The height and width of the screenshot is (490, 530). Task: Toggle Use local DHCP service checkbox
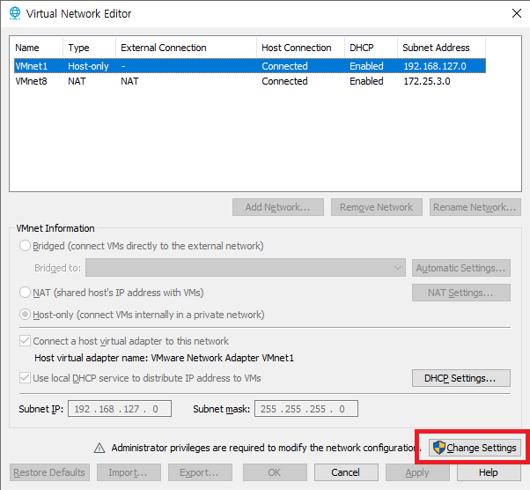pos(25,378)
